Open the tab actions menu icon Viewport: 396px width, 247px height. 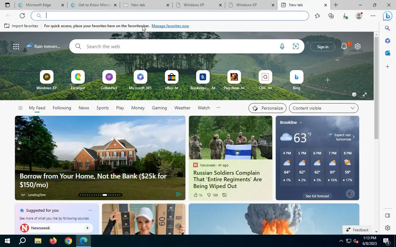click(7, 5)
